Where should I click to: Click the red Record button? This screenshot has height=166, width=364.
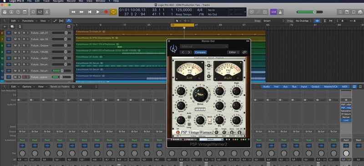pos(106,12)
